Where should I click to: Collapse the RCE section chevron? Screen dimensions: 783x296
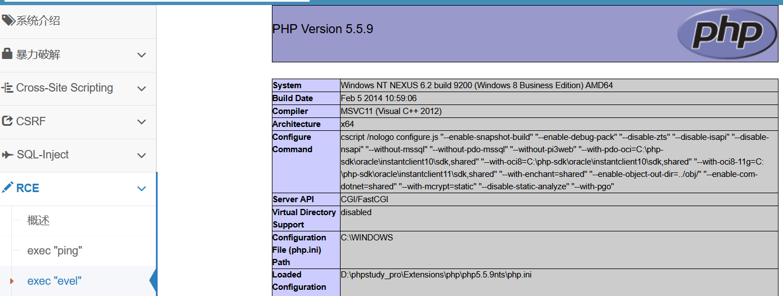[x=141, y=189]
